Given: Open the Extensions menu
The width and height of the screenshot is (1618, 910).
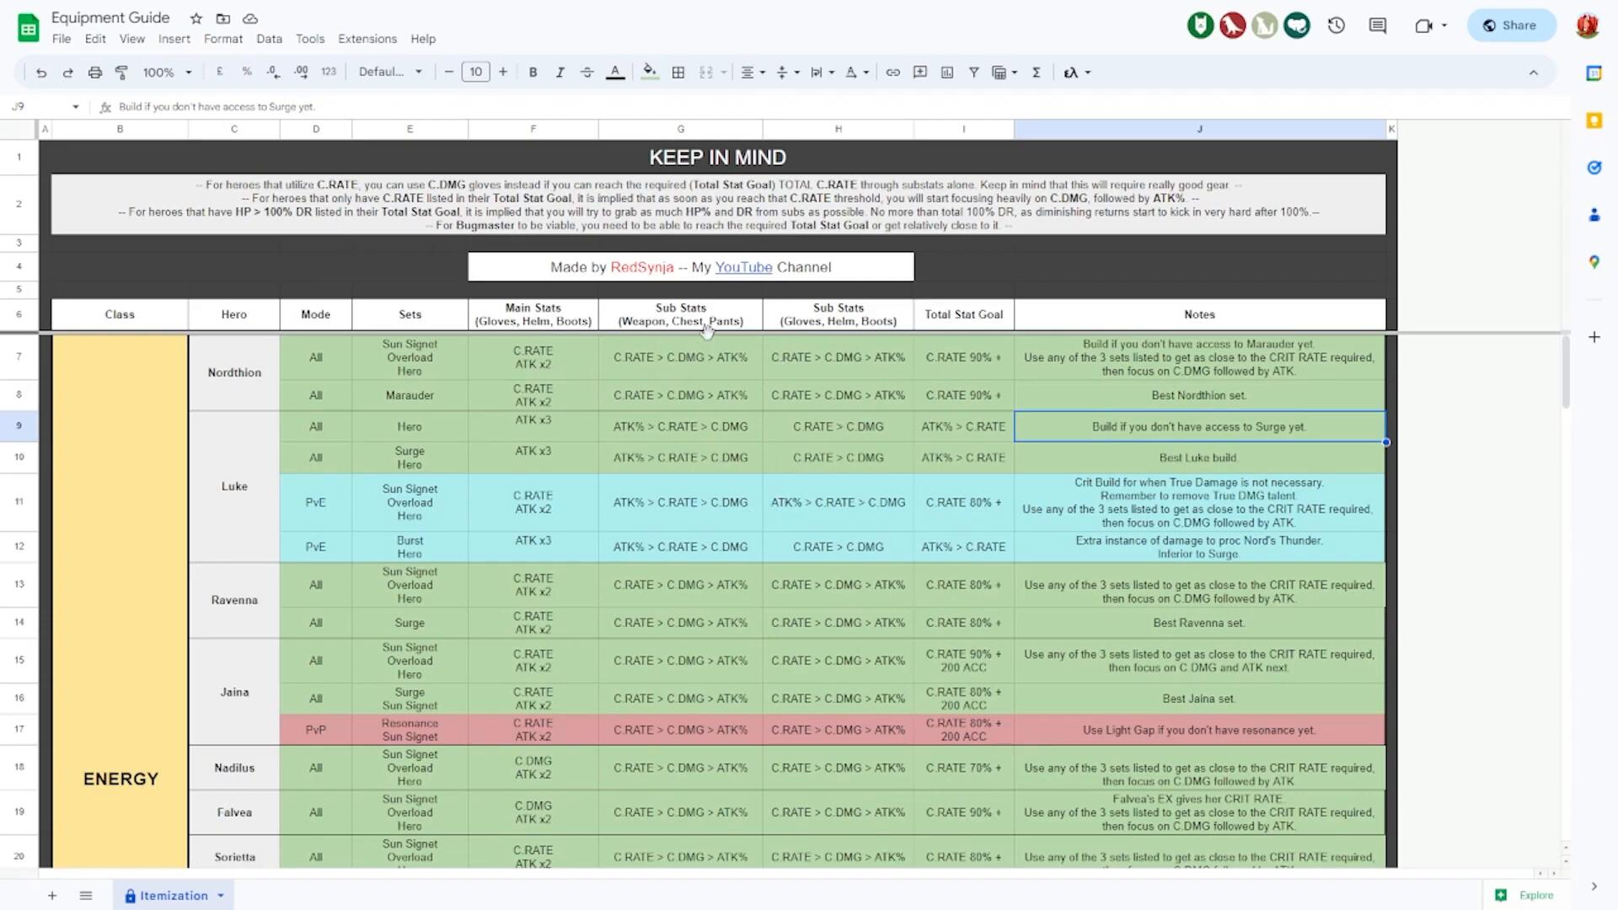Looking at the screenshot, I should (x=367, y=39).
